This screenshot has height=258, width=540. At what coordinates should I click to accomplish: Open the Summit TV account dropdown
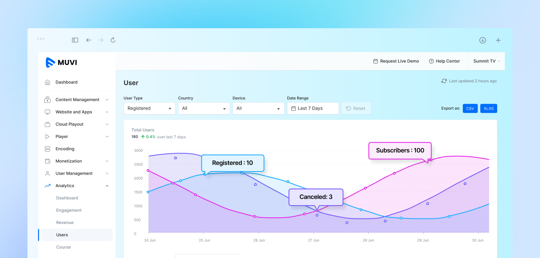pyautogui.click(x=486, y=61)
